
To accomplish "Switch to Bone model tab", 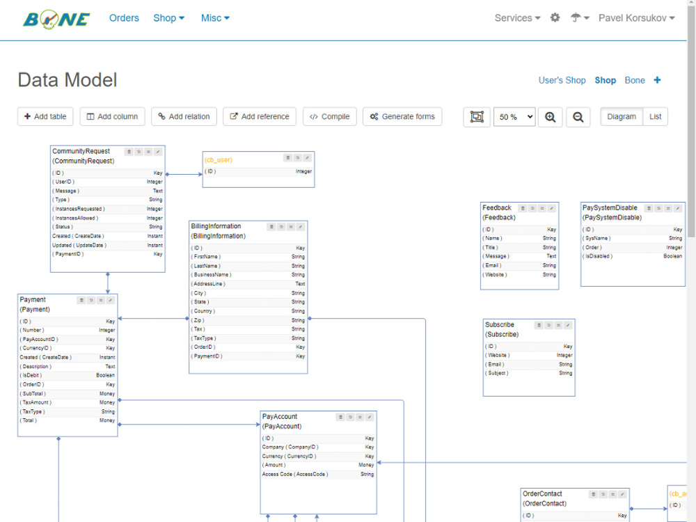I will click(x=635, y=80).
